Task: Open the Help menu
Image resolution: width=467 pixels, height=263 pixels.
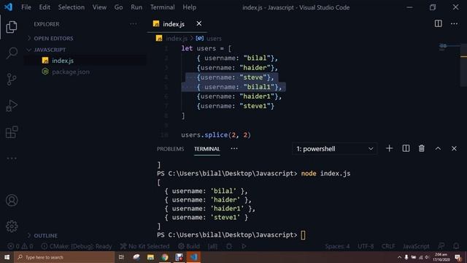Action: 190,7
